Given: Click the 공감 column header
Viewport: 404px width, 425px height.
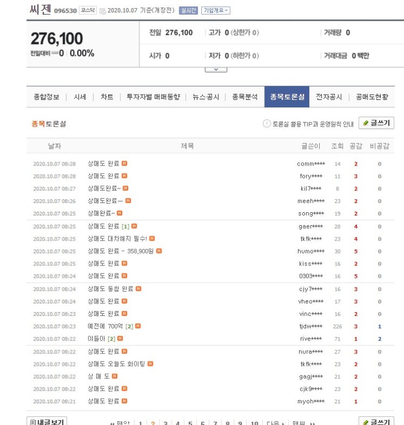Looking at the screenshot, I should click(x=356, y=147).
